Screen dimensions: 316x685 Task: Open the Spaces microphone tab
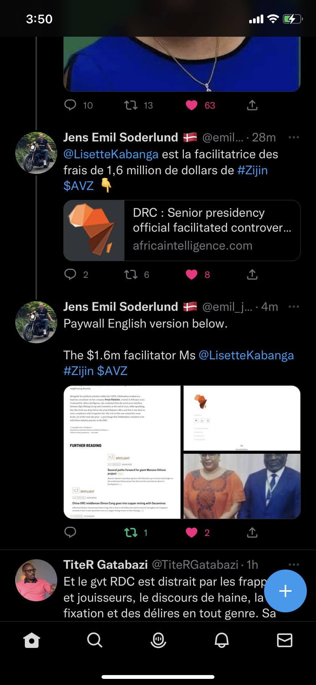click(x=158, y=640)
